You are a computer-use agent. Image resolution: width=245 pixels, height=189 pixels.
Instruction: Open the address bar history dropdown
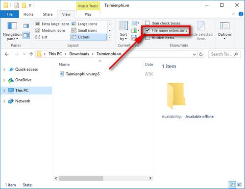(194, 54)
